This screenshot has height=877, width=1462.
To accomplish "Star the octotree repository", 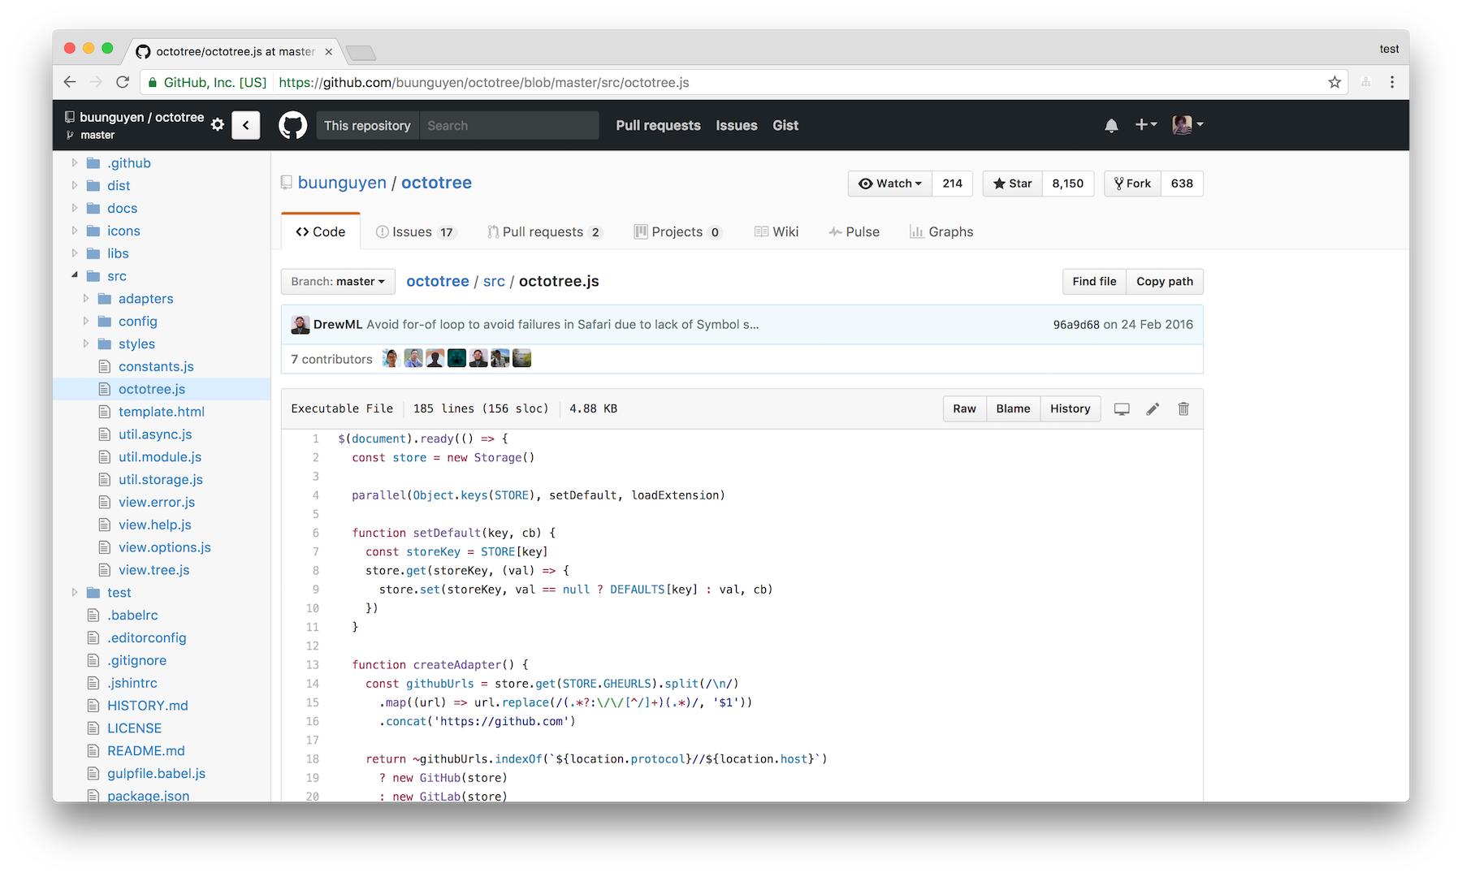I will [1012, 184].
